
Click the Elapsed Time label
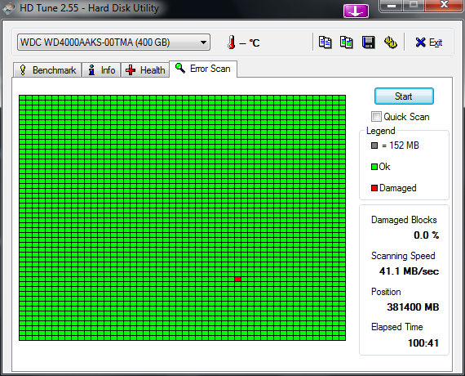(x=396, y=327)
